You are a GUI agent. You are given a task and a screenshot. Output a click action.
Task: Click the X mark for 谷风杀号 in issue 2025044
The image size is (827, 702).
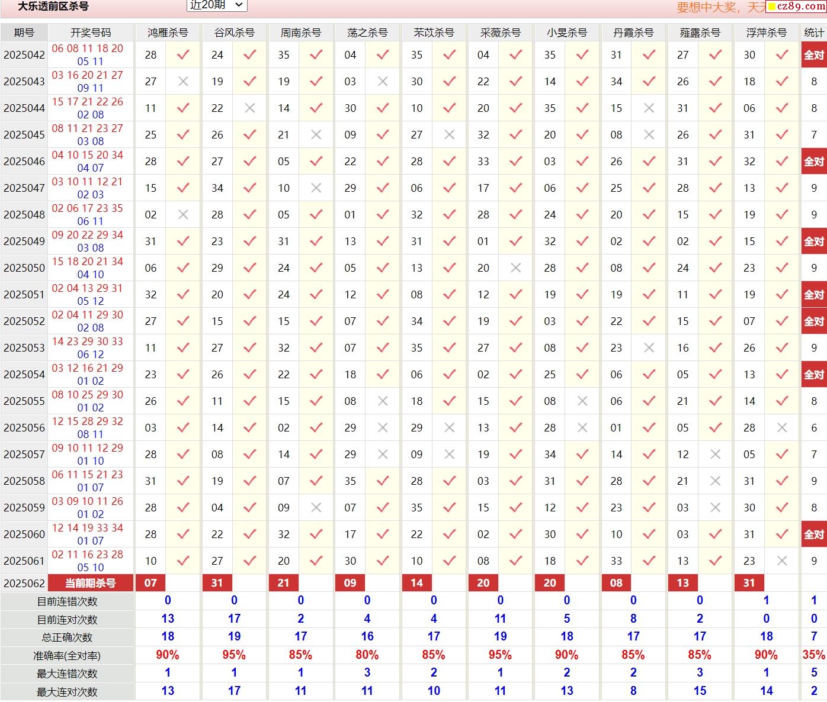click(x=250, y=108)
